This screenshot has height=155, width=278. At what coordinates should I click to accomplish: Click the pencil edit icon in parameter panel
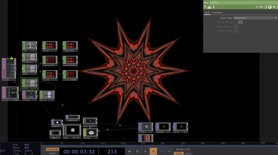257,7
